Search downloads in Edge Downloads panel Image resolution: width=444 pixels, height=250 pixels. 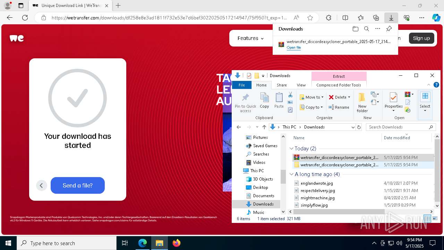366,29
